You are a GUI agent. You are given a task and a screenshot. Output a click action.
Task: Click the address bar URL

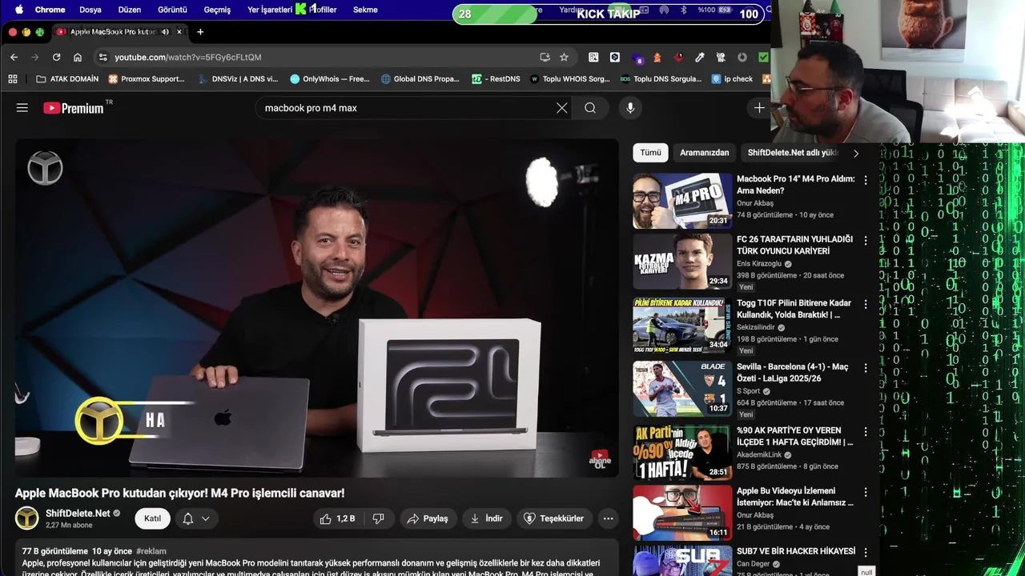(188, 58)
